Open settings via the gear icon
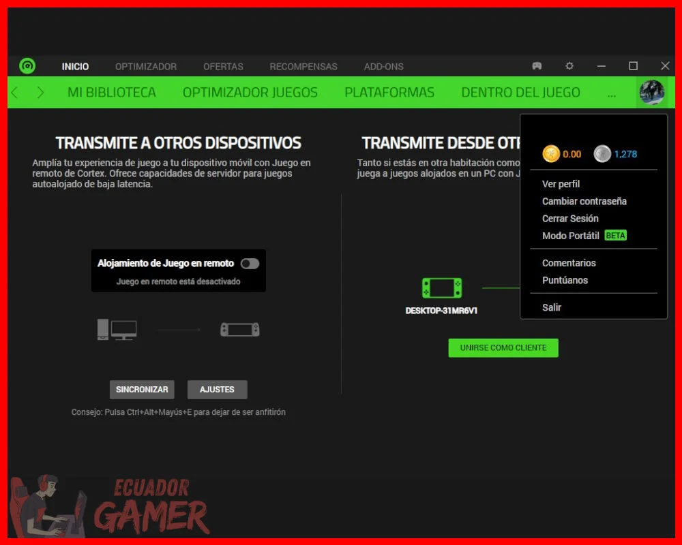 click(569, 66)
